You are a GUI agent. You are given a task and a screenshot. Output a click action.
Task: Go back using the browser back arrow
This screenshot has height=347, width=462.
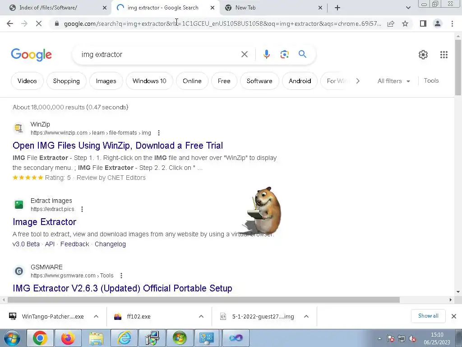point(10,23)
